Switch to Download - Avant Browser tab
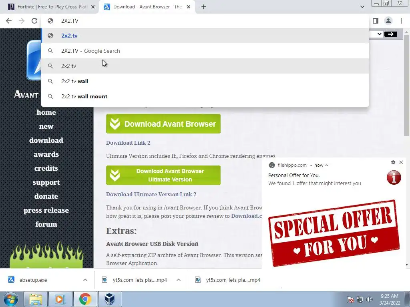 [147, 7]
